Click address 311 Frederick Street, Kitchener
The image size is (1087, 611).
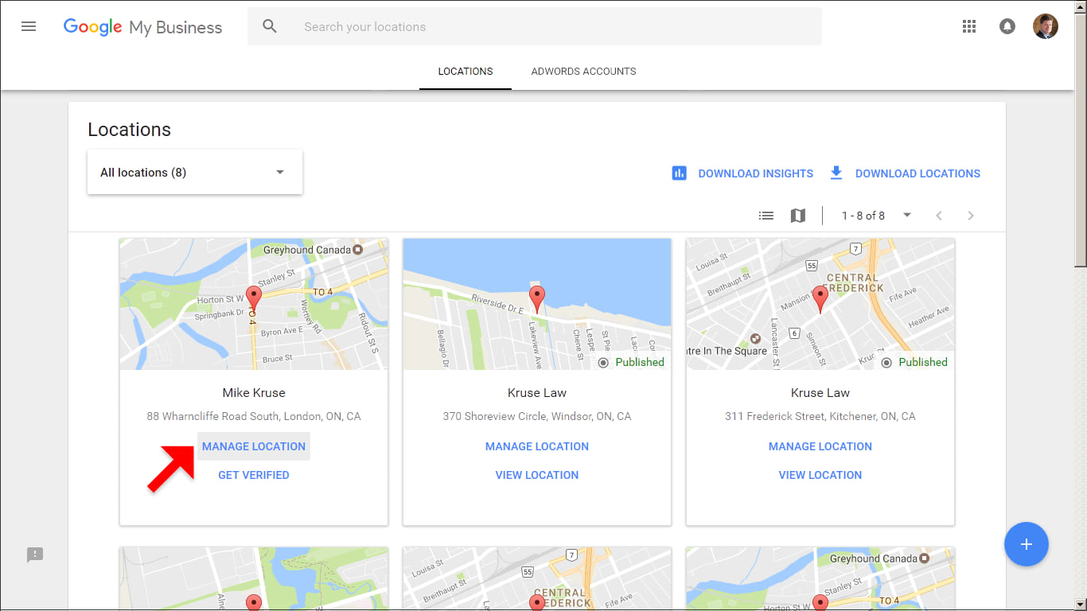point(820,416)
